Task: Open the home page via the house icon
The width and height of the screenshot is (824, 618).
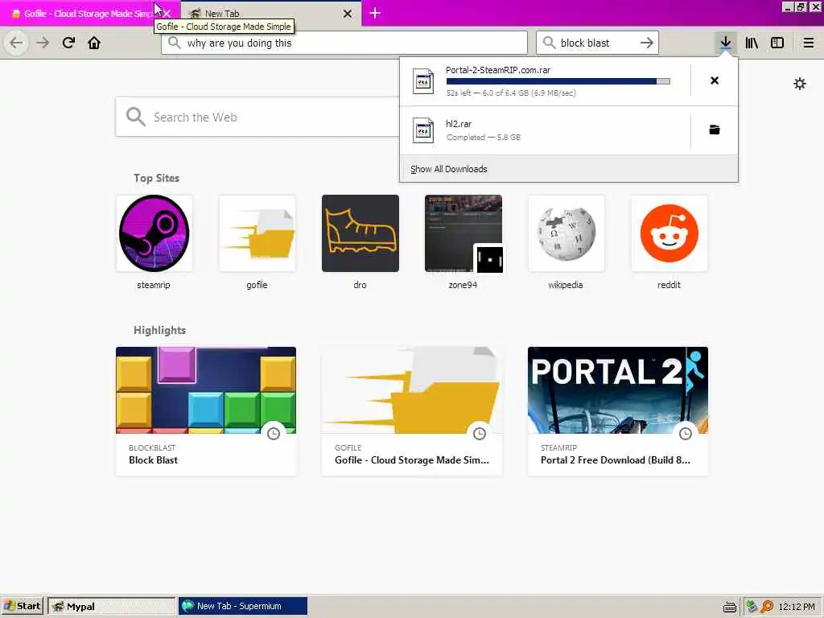Action: point(94,43)
